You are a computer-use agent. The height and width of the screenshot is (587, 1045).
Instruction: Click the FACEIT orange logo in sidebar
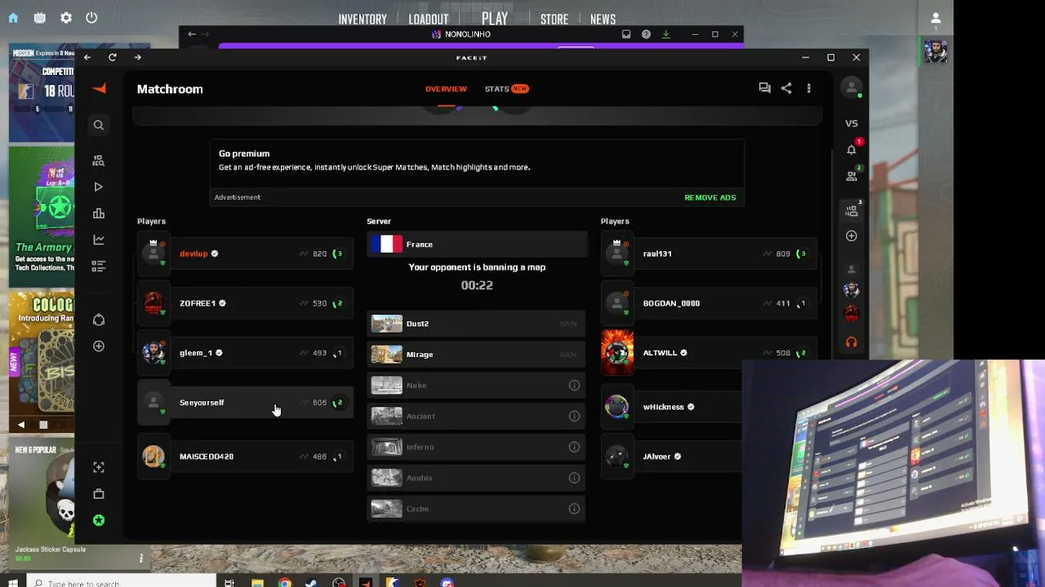[x=99, y=89]
